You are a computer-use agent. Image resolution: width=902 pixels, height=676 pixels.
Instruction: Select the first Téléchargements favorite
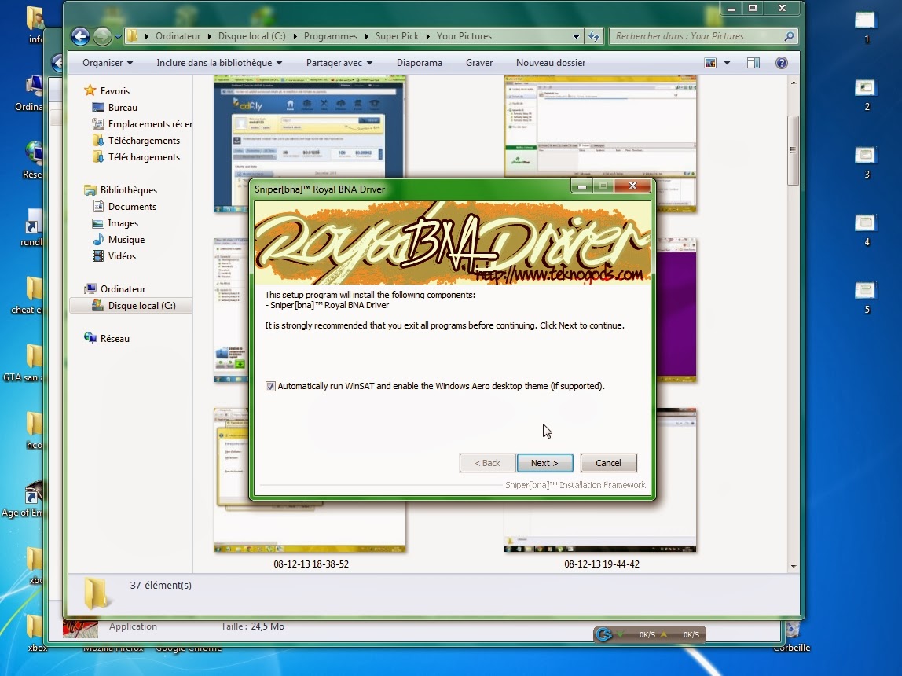[137, 141]
